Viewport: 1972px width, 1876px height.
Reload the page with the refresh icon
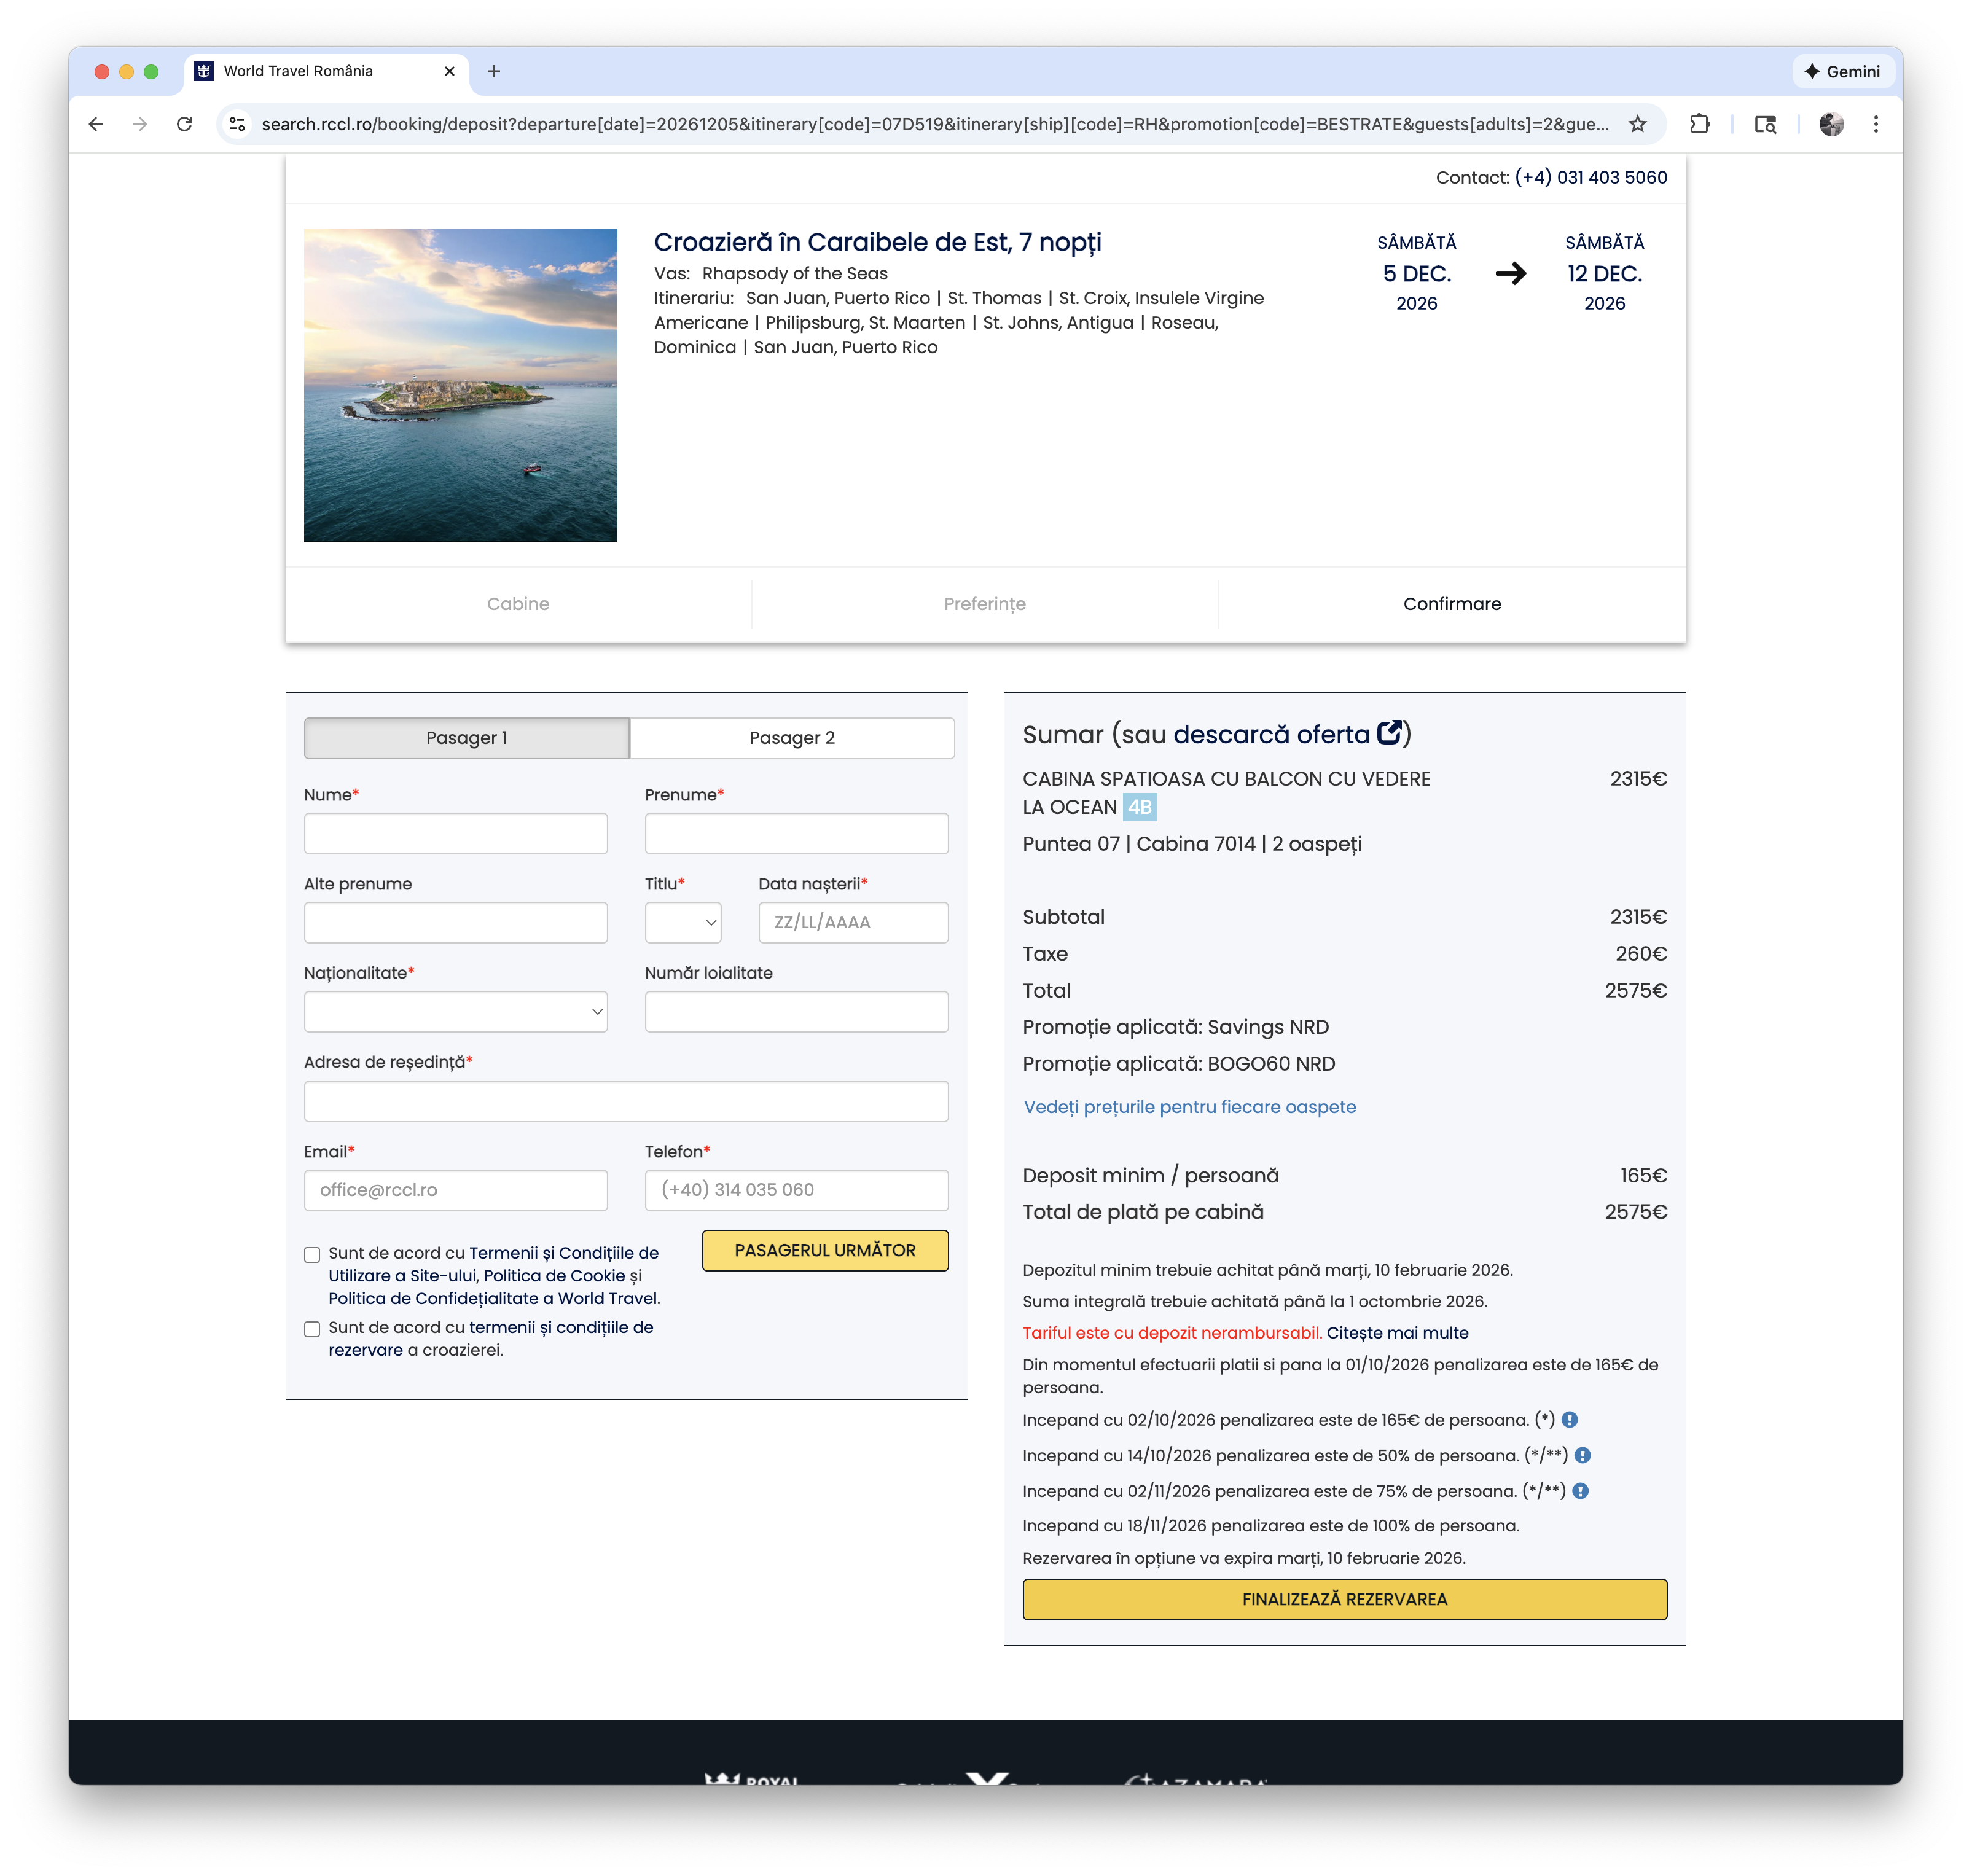[185, 124]
